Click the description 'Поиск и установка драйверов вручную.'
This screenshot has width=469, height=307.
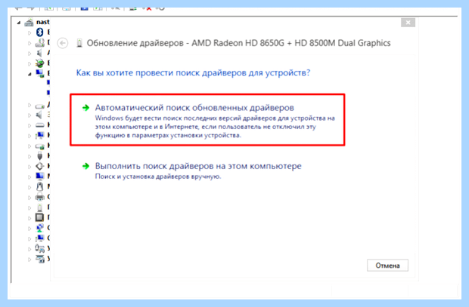(158, 177)
